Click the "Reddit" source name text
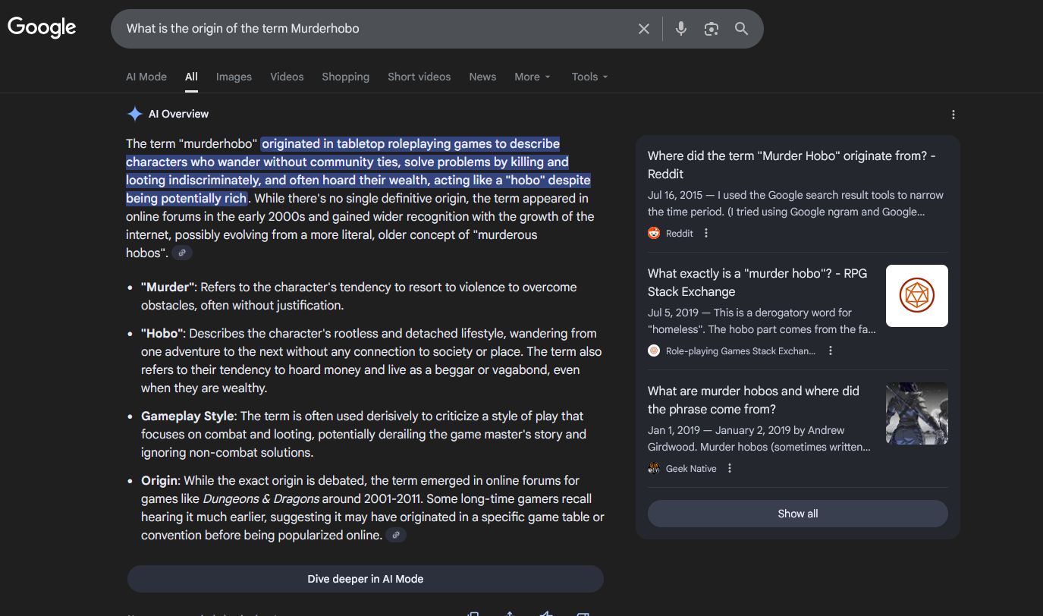Viewport: 1043px width, 616px height. pos(680,233)
